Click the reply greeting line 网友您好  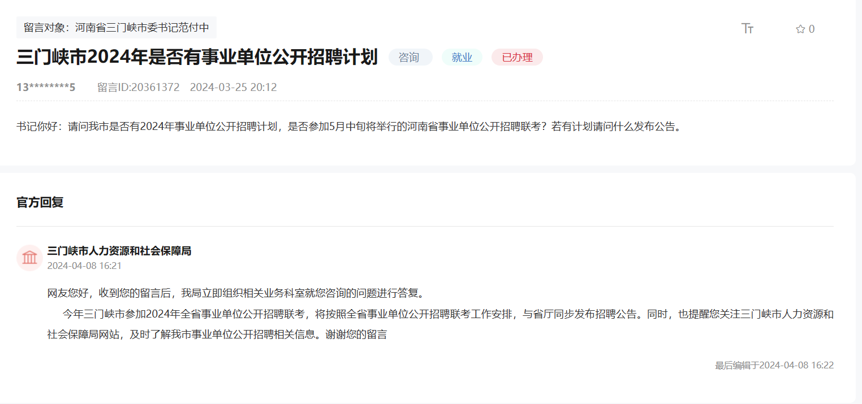(x=235, y=293)
